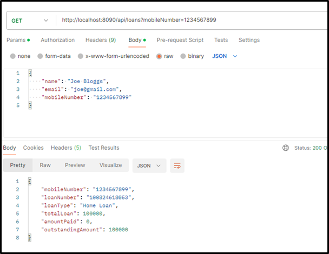
Task: Open the Authorization tab
Action: [57, 40]
